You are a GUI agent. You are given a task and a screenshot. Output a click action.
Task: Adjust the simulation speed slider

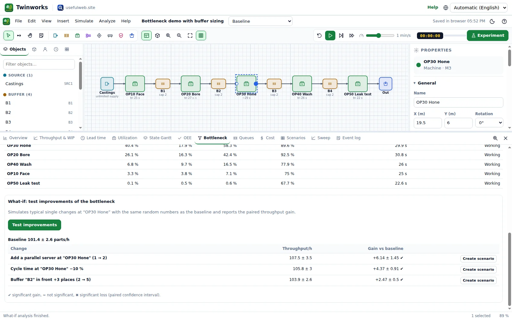coord(380,36)
